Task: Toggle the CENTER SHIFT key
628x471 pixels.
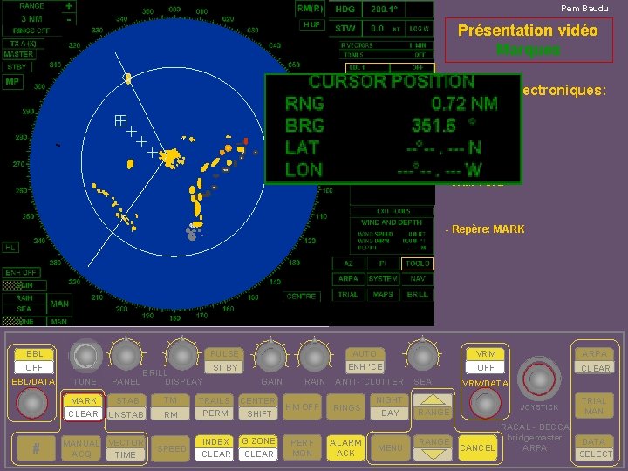Action: click(x=258, y=407)
